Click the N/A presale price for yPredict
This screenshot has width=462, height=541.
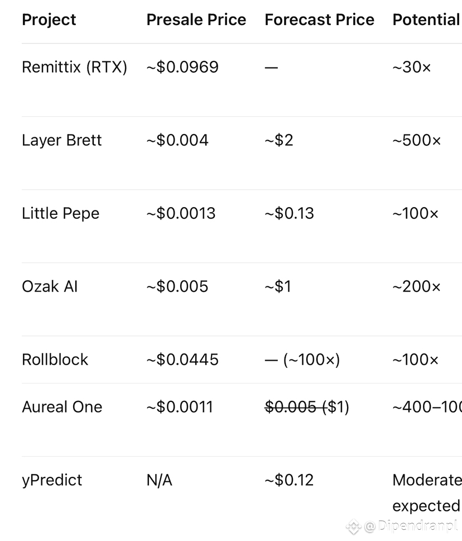[159, 480]
